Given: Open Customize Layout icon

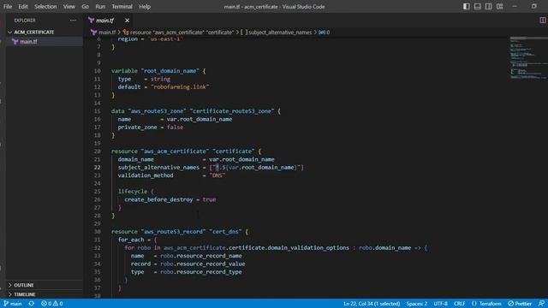Looking at the screenshot, I should click(500, 7).
